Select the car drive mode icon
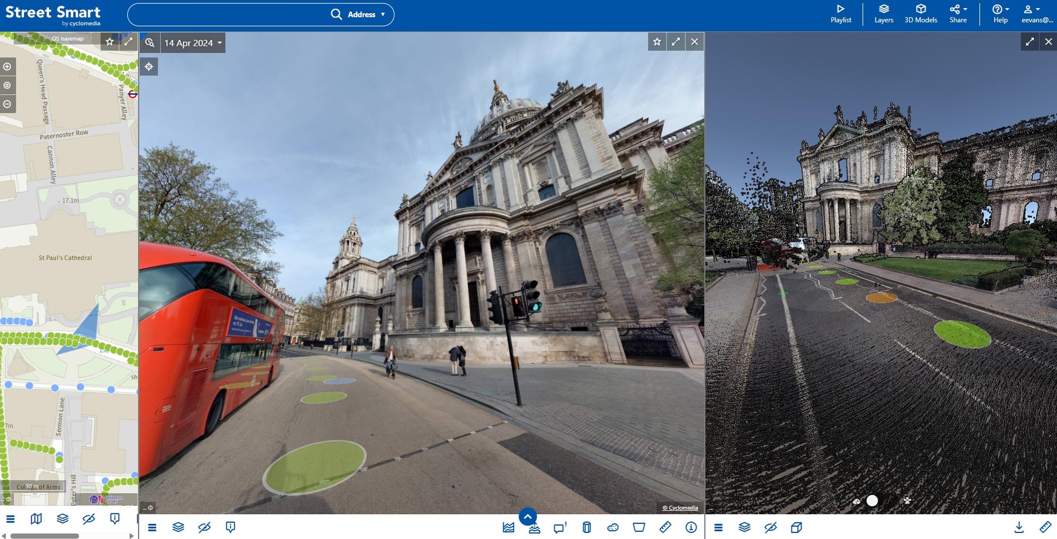Image resolution: width=1057 pixels, height=539 pixels. pyautogui.click(x=856, y=501)
